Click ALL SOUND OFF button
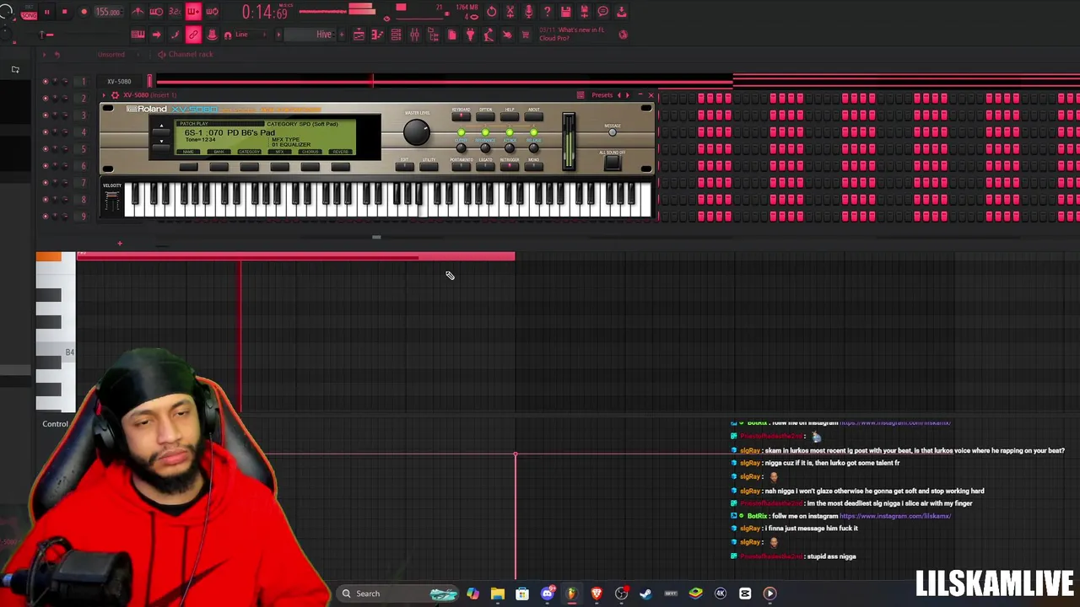The width and height of the screenshot is (1080, 607). [612, 163]
